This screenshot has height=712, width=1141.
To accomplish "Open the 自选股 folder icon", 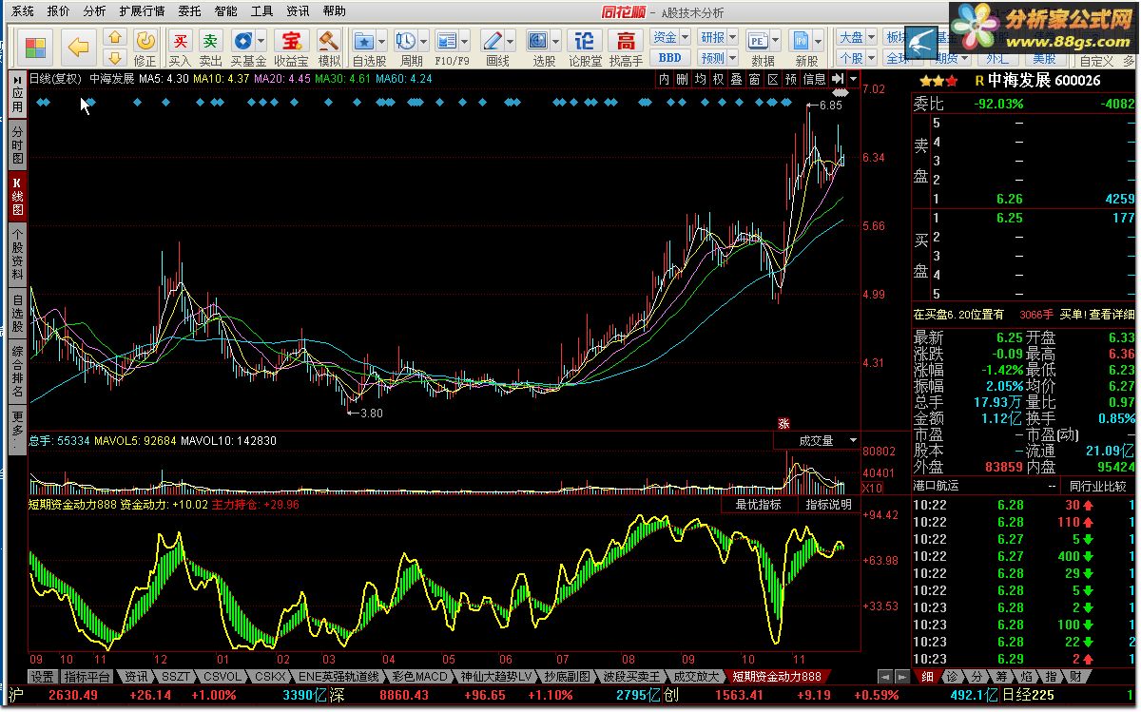I will coord(363,41).
